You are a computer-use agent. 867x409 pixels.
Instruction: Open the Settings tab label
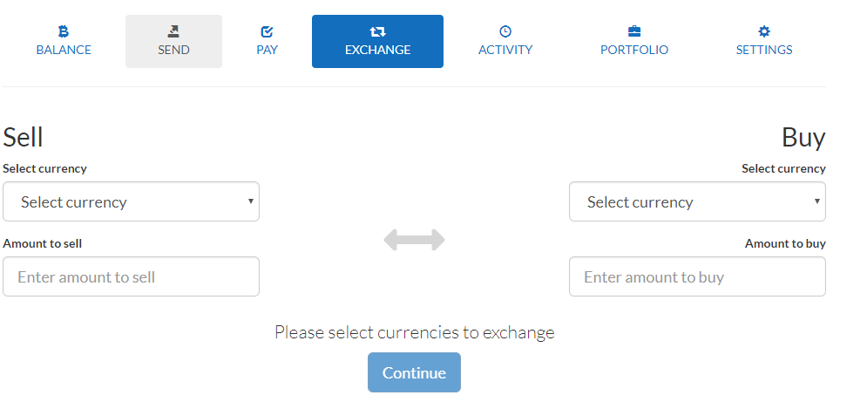tap(764, 50)
